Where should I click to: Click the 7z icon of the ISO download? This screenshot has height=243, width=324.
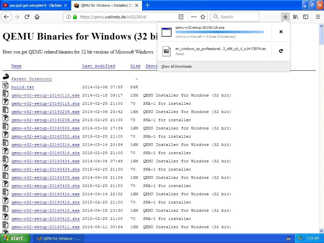[x=166, y=51]
